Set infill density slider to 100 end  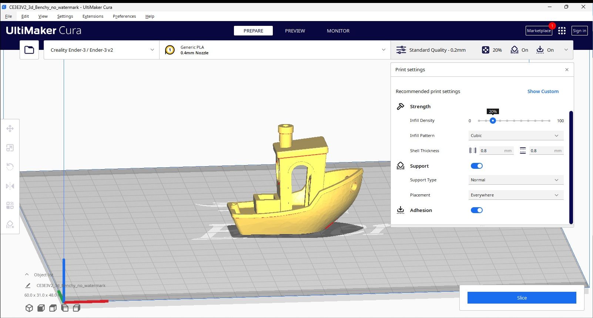549,121
